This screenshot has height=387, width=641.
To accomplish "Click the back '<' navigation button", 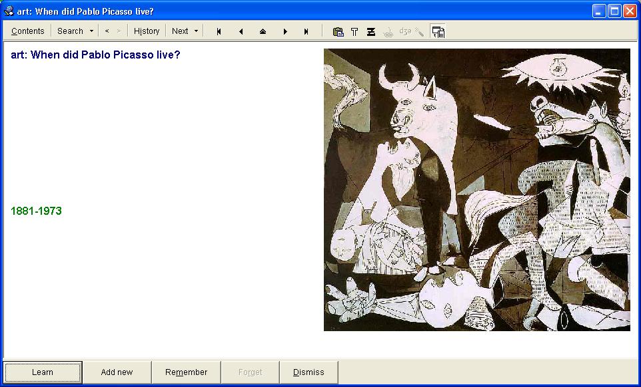I will [107, 31].
